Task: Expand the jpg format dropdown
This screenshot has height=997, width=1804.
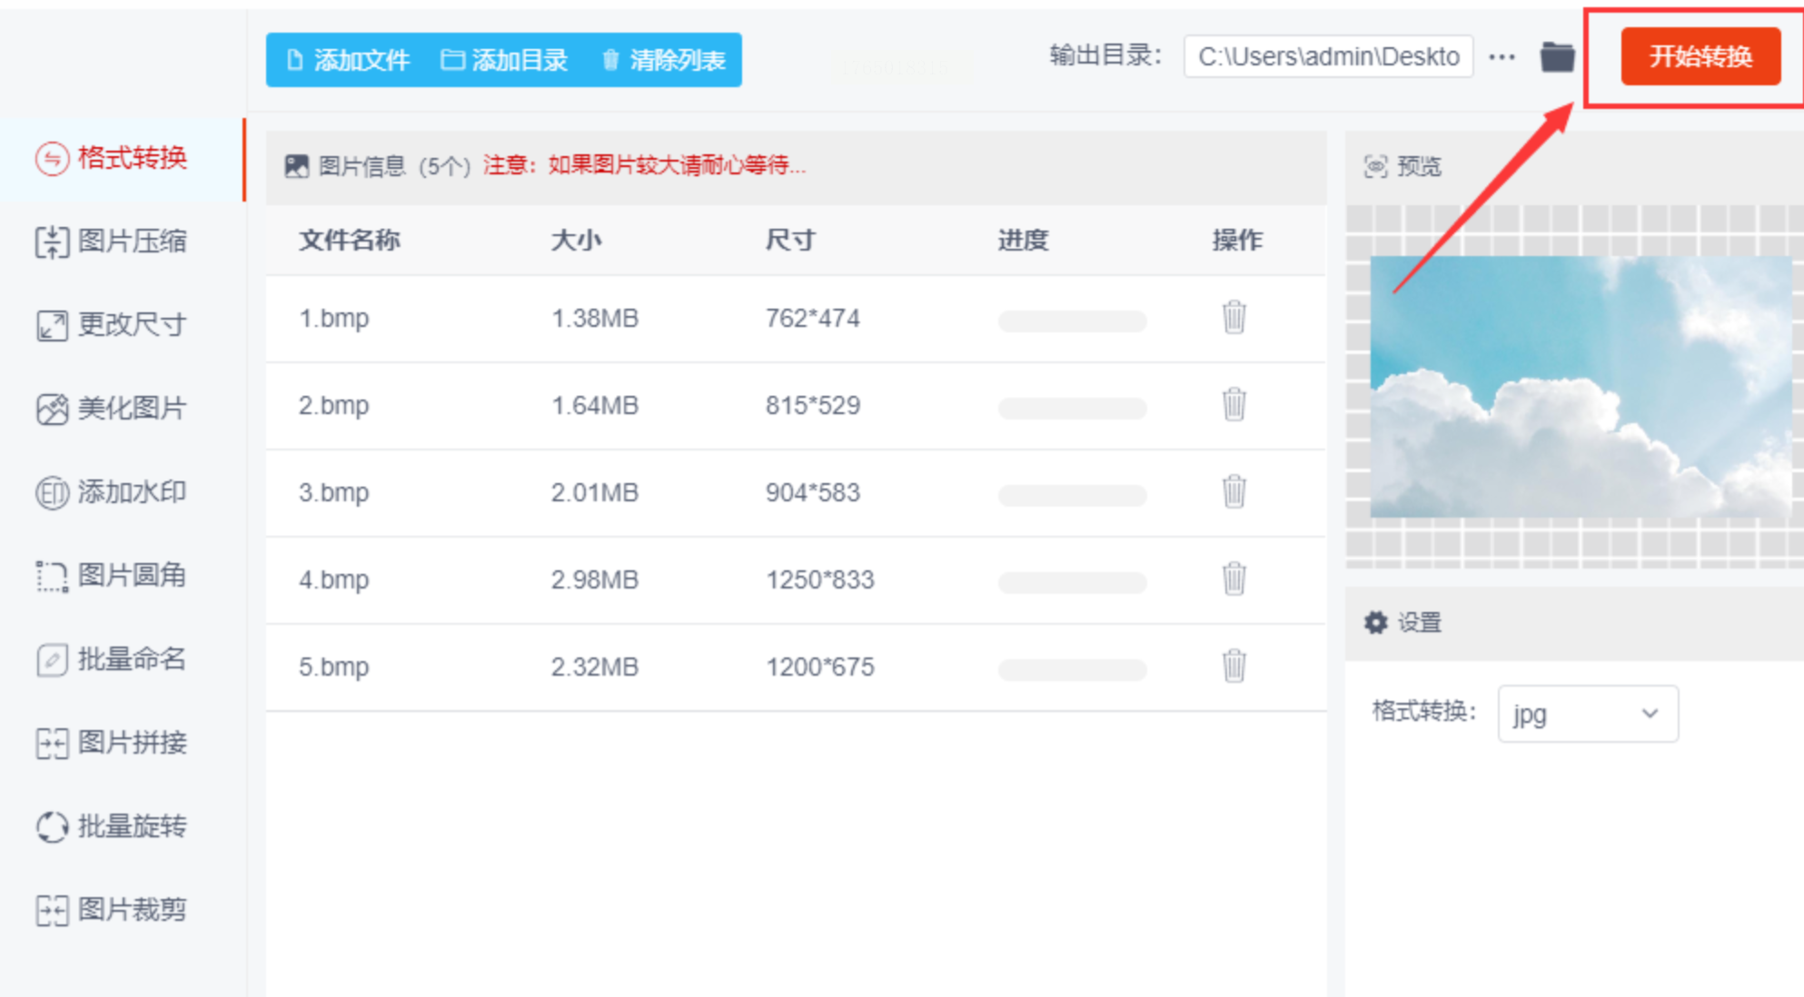Action: (1587, 714)
